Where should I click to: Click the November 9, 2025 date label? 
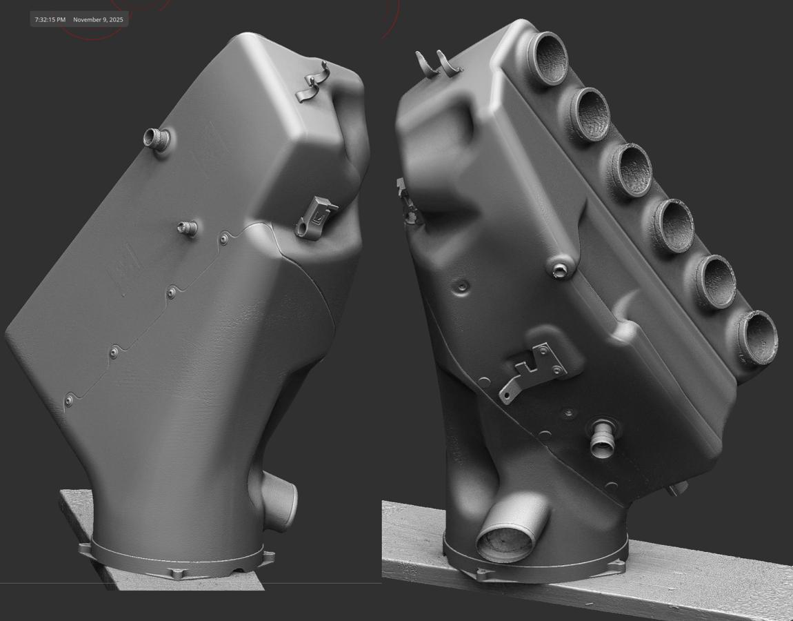click(98, 20)
